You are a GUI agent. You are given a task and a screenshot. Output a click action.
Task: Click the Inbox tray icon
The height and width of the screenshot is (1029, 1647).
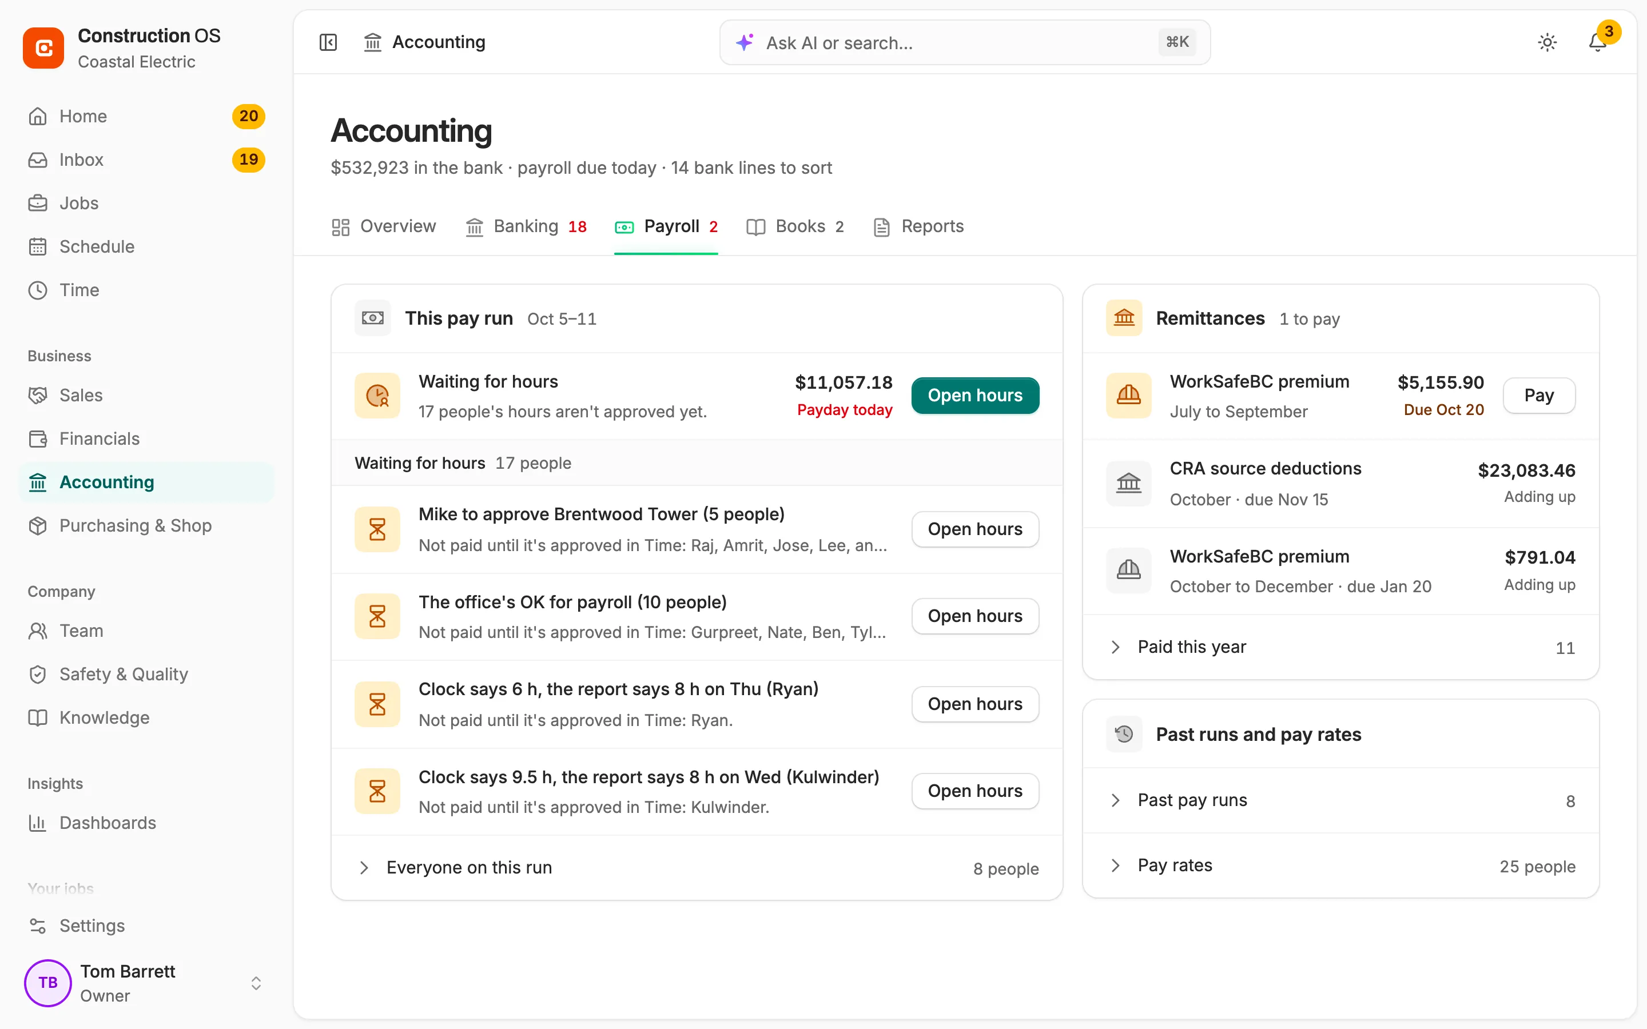[x=38, y=160]
